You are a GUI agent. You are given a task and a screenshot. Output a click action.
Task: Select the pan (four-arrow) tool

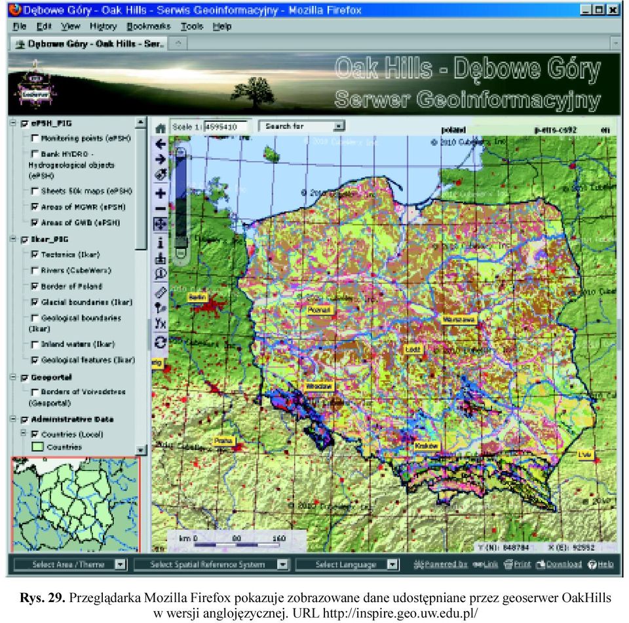tap(161, 224)
